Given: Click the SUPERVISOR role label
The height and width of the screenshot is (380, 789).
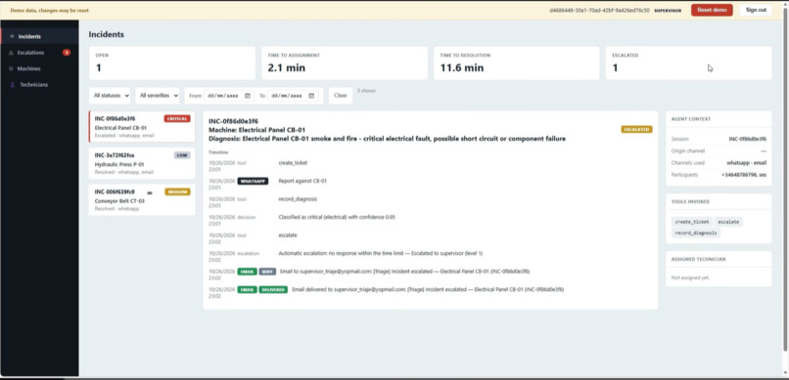Looking at the screenshot, I should (668, 10).
